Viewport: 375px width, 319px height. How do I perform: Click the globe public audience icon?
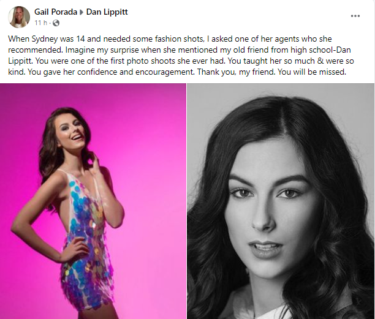pos(56,23)
